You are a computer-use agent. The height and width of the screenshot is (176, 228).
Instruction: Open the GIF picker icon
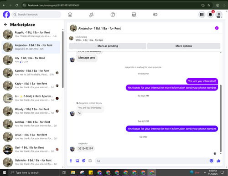point(90,161)
